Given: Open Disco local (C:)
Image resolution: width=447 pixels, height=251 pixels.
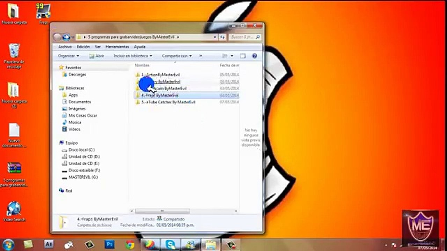Looking at the screenshot, I should (x=81, y=150).
